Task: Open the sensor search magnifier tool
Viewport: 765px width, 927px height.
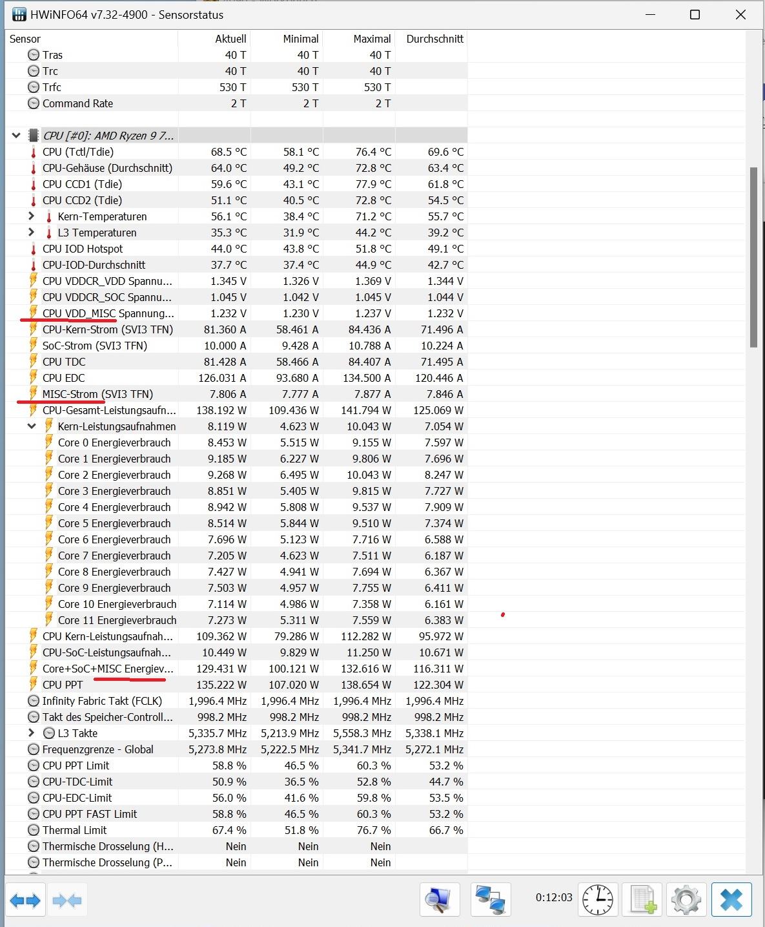Action: pyautogui.click(x=440, y=900)
